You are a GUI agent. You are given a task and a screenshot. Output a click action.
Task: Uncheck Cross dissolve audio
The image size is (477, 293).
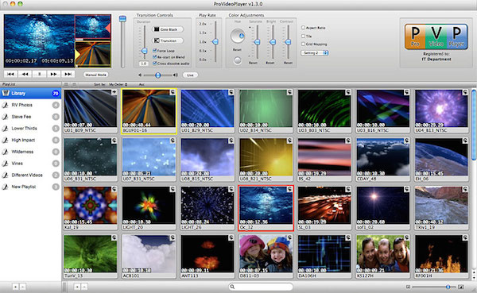pos(154,64)
